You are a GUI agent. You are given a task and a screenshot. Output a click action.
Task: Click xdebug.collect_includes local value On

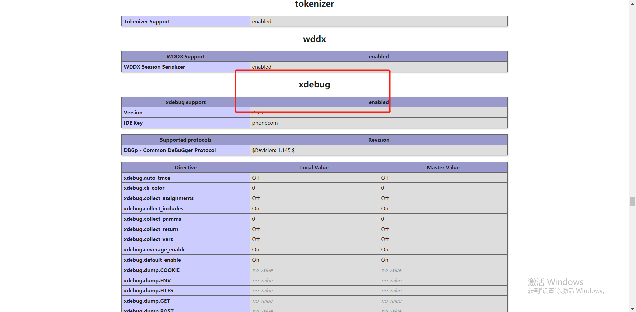click(x=256, y=209)
